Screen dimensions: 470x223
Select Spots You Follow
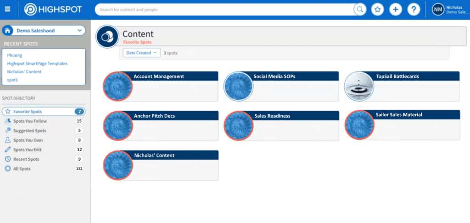(x=30, y=121)
